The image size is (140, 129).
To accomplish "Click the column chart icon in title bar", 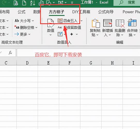I will [x=41, y=3].
